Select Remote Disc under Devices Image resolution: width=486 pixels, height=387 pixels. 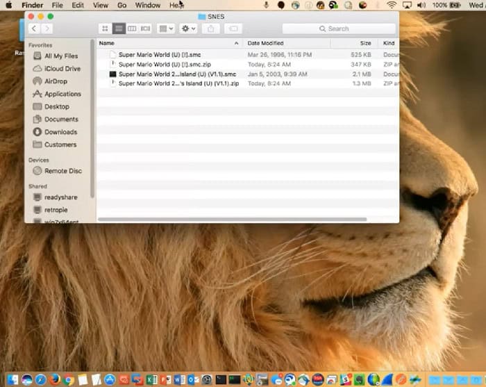[x=58, y=171]
